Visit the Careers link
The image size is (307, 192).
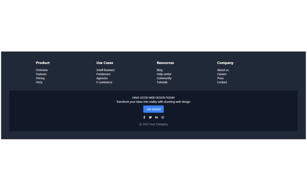point(222,74)
